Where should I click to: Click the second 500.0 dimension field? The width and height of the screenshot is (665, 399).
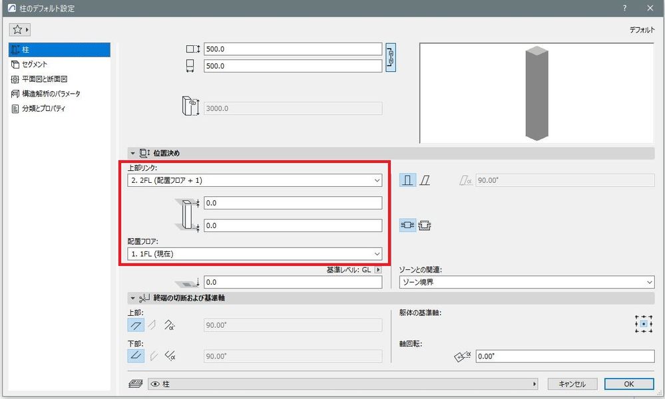pyautogui.click(x=293, y=66)
